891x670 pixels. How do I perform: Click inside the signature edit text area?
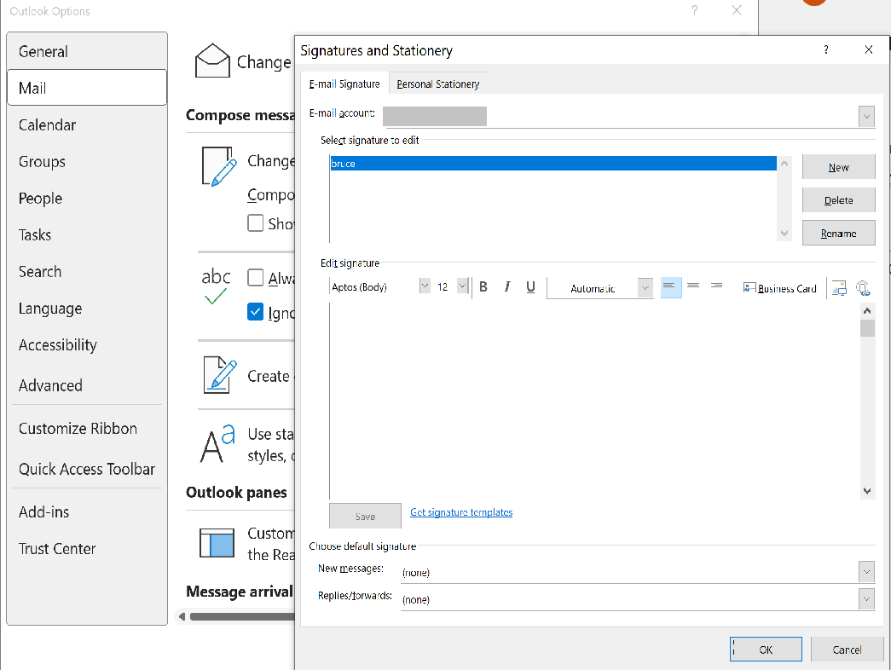pyautogui.click(x=594, y=401)
